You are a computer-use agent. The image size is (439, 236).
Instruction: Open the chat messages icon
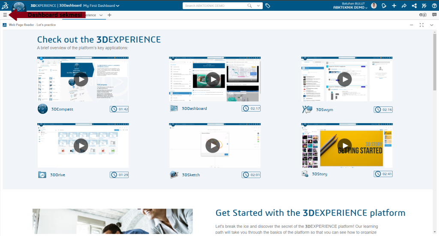(x=434, y=15)
